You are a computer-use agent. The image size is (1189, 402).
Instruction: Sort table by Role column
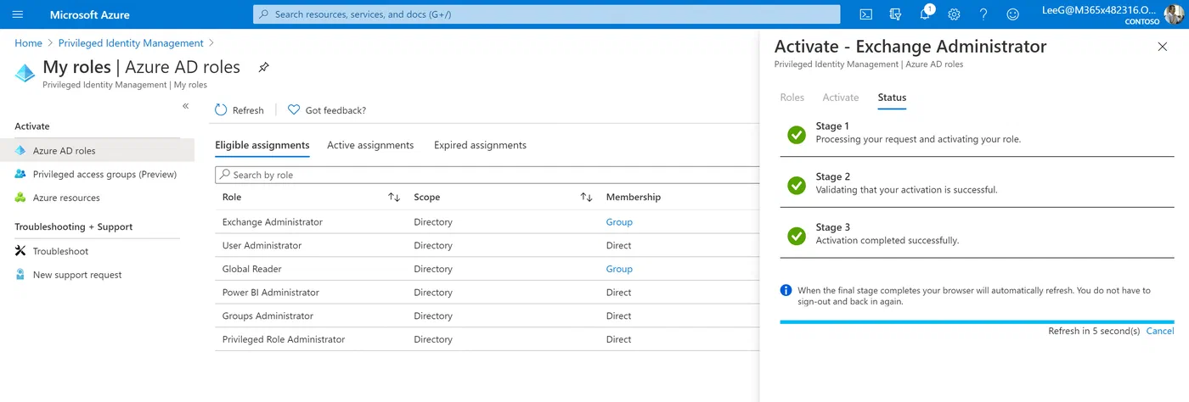click(394, 197)
